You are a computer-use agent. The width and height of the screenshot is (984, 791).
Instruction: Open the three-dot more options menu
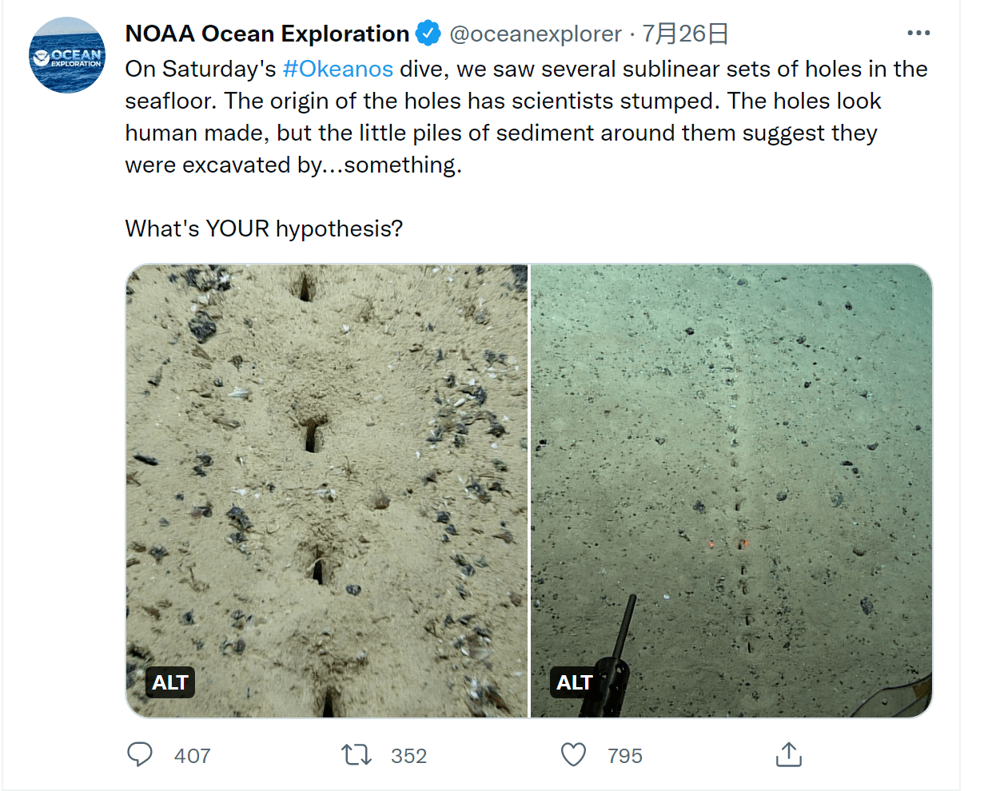(x=918, y=34)
